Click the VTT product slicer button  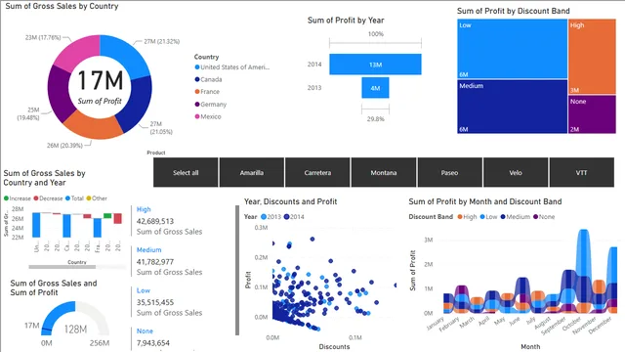pos(582,172)
